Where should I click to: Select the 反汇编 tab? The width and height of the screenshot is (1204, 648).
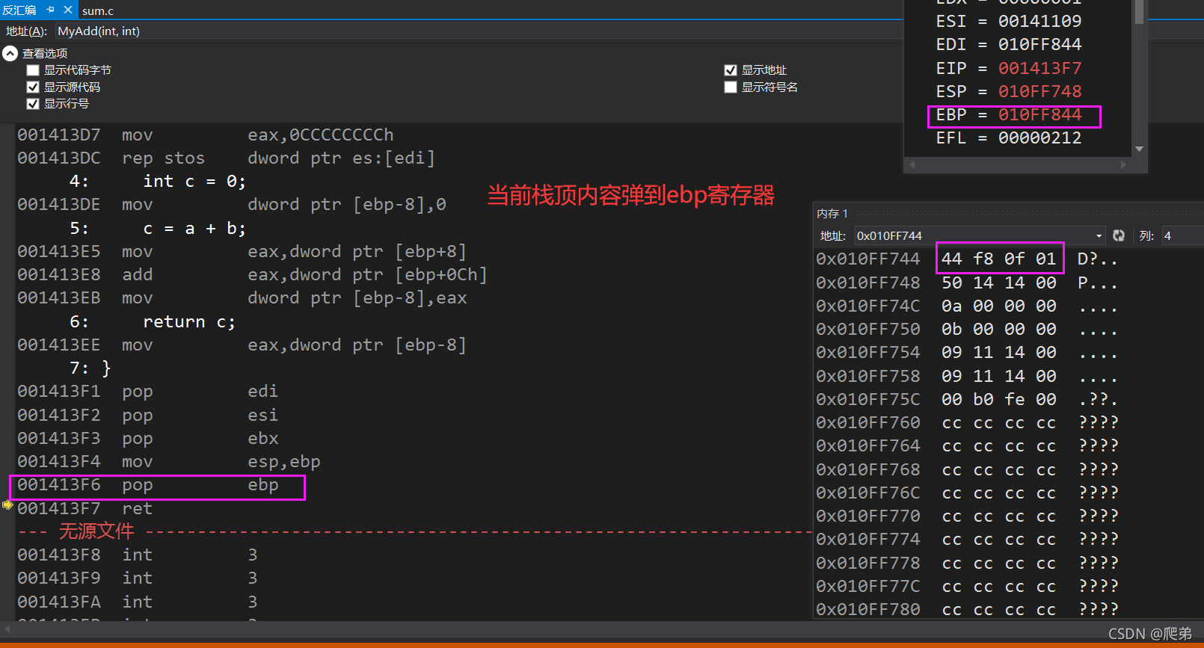click(19, 10)
